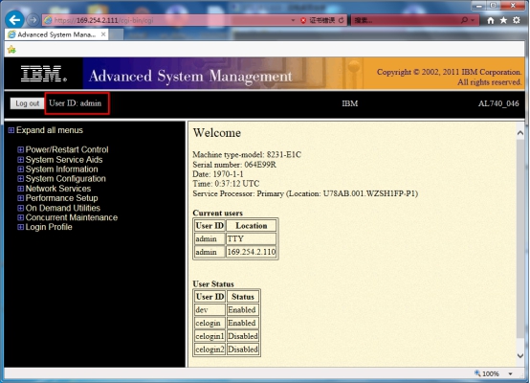Click the TTY location cell

(252, 238)
